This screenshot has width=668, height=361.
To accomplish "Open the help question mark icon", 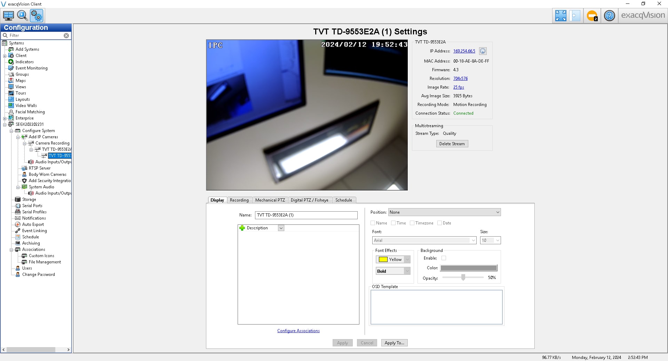I will [609, 16].
